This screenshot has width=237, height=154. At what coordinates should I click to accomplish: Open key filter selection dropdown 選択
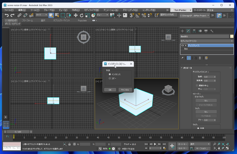coord(200,144)
